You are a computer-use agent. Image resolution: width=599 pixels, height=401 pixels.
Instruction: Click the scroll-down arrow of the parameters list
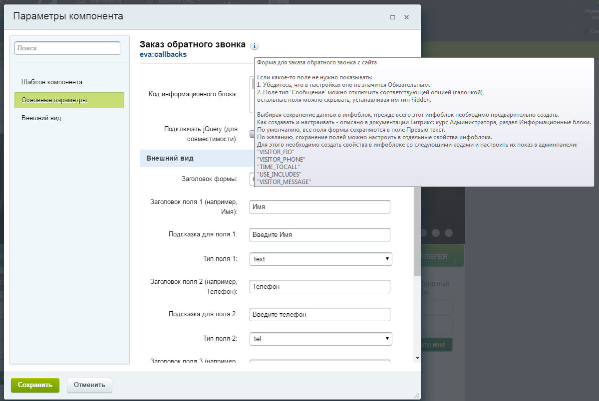pyautogui.click(x=417, y=358)
